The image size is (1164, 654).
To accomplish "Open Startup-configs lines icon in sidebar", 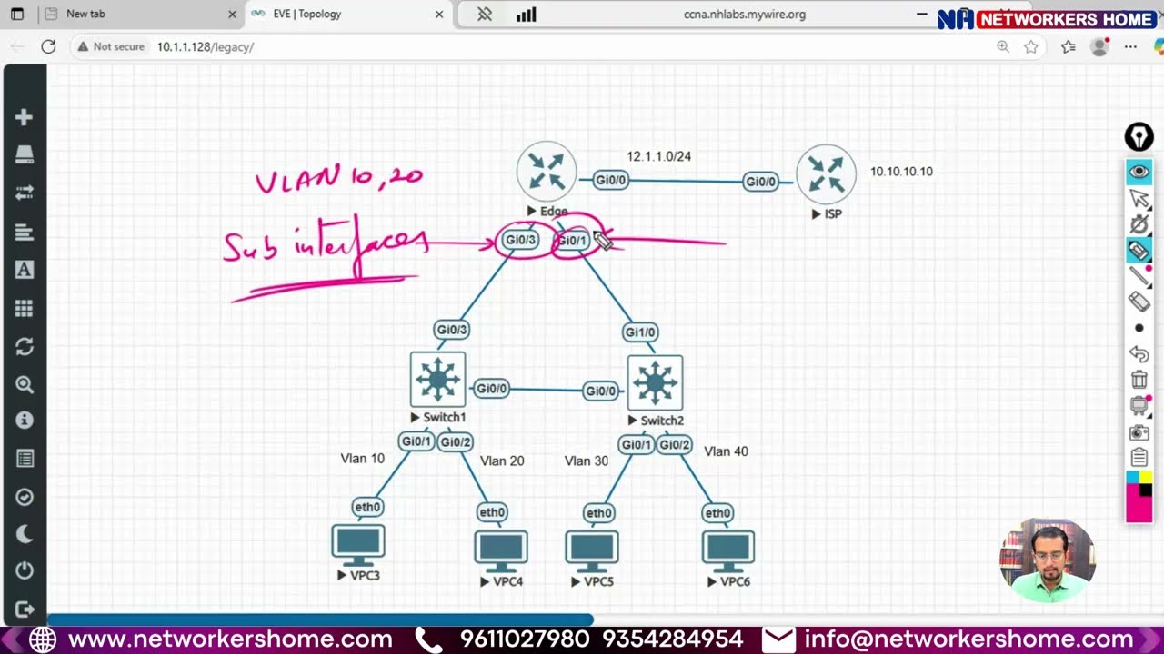I will click(25, 232).
